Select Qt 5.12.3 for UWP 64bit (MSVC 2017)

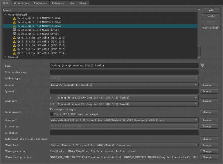tap(100, 45)
